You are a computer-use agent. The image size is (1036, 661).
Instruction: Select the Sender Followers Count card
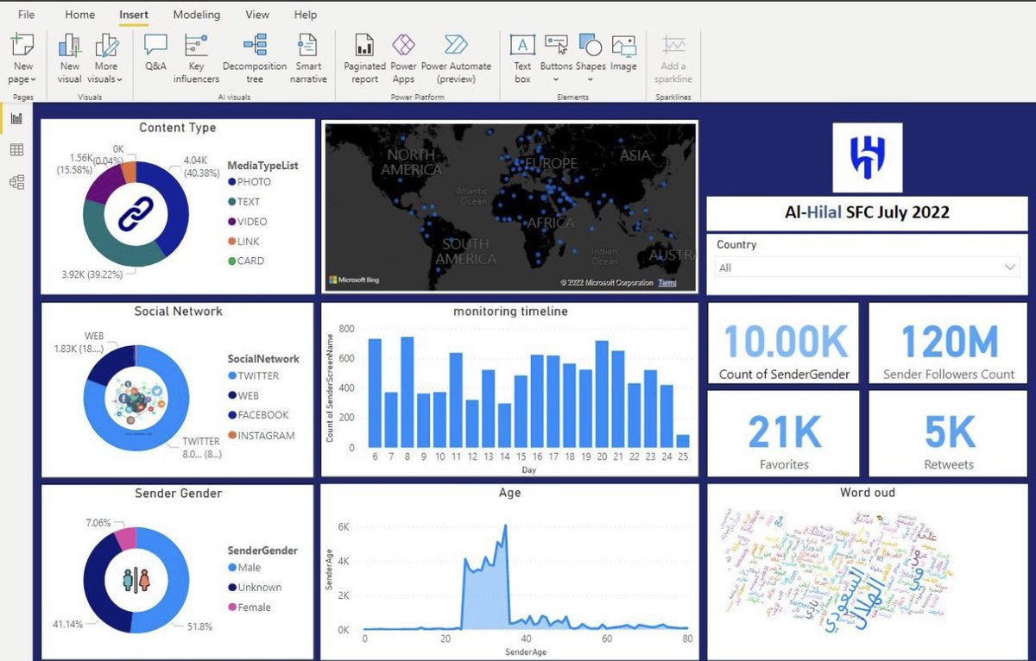pyautogui.click(x=949, y=343)
